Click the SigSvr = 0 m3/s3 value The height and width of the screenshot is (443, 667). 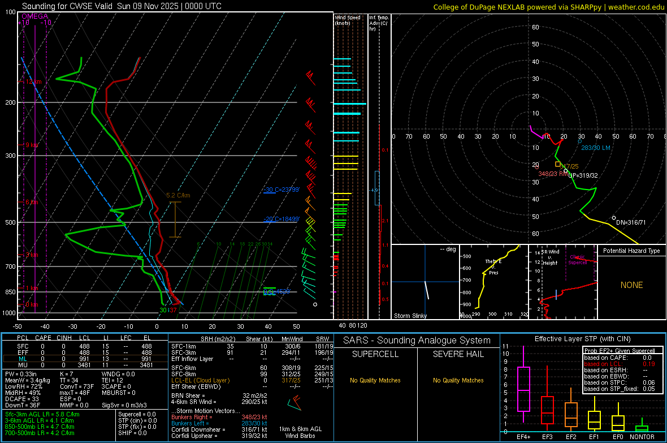[x=124, y=405]
